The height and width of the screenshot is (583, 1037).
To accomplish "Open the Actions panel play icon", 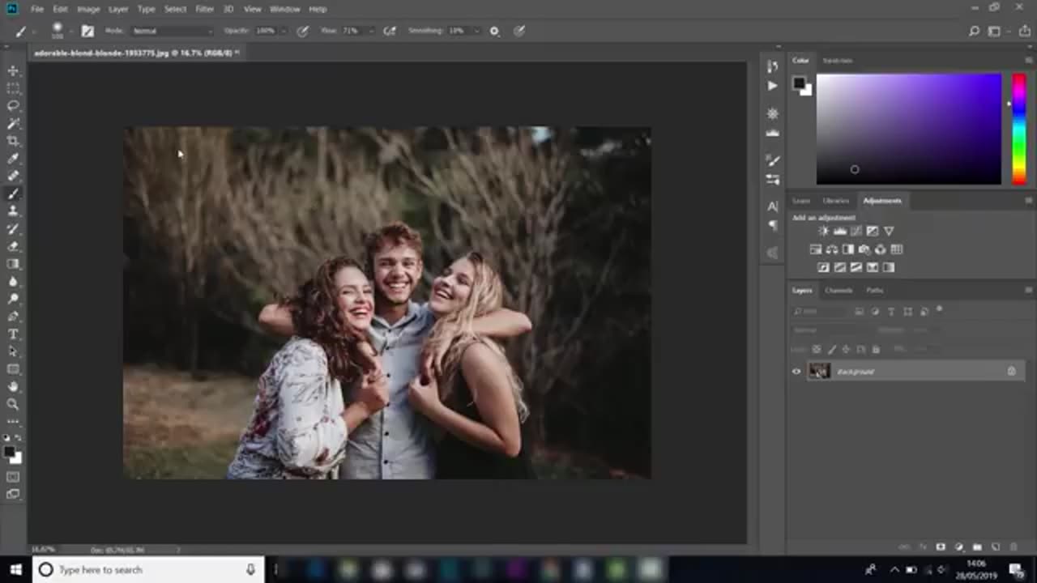I will [x=772, y=86].
